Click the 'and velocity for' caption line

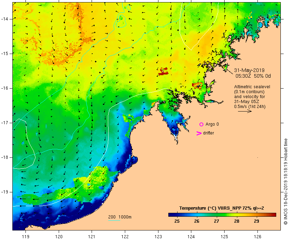(249, 97)
